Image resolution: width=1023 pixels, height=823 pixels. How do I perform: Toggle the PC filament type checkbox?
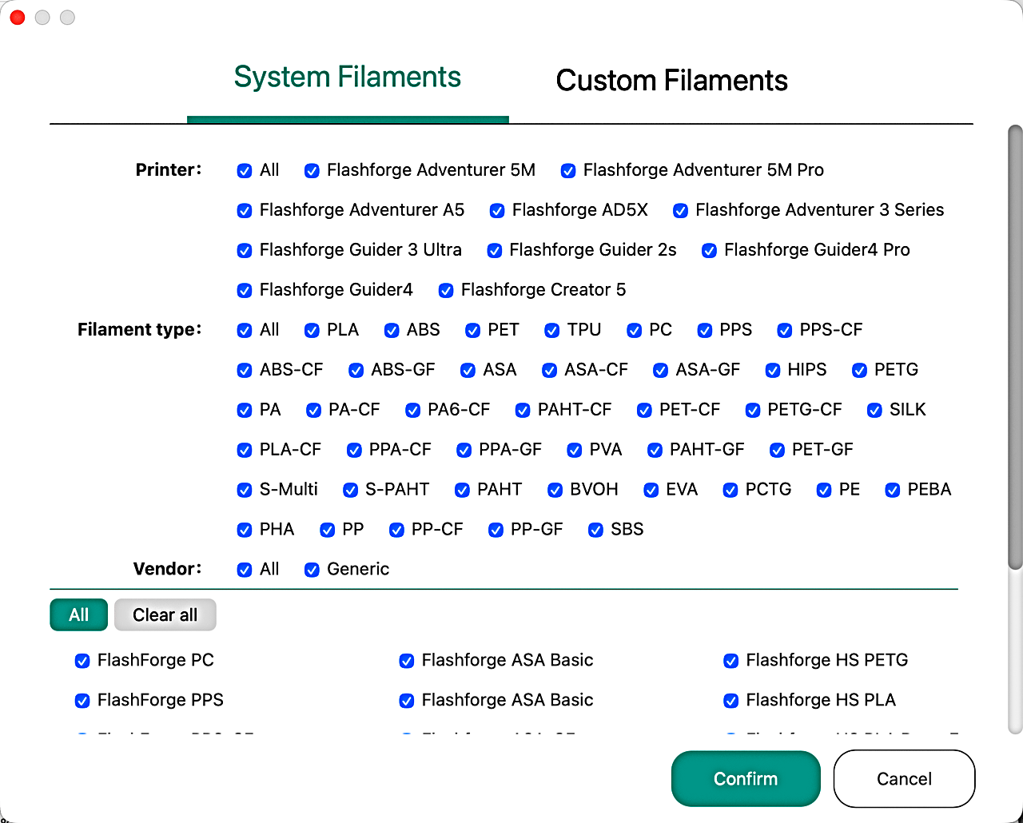click(x=635, y=330)
